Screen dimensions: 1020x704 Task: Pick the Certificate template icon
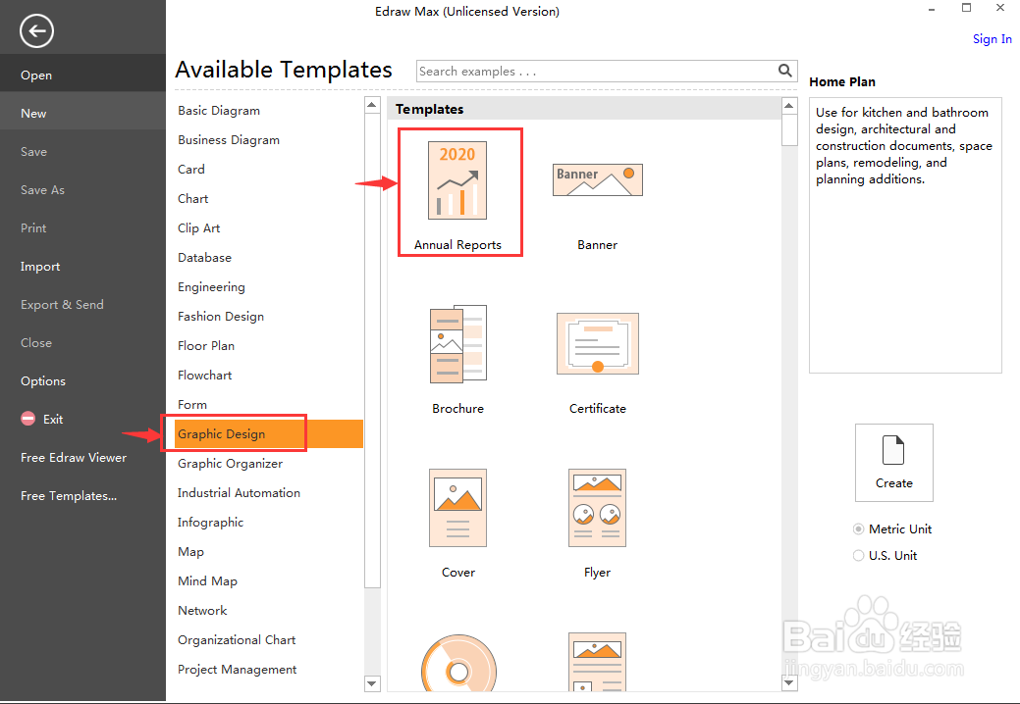click(x=597, y=343)
